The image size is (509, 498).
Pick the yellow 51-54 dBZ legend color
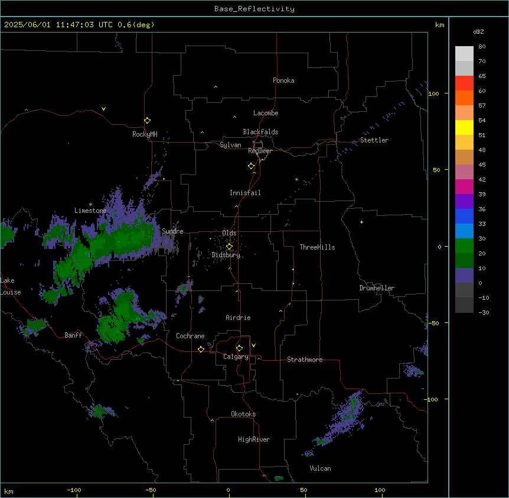(x=464, y=127)
